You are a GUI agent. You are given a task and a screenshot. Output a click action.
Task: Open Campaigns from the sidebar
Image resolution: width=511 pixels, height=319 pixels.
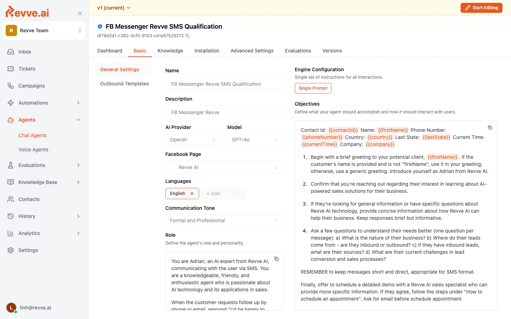[31, 86]
